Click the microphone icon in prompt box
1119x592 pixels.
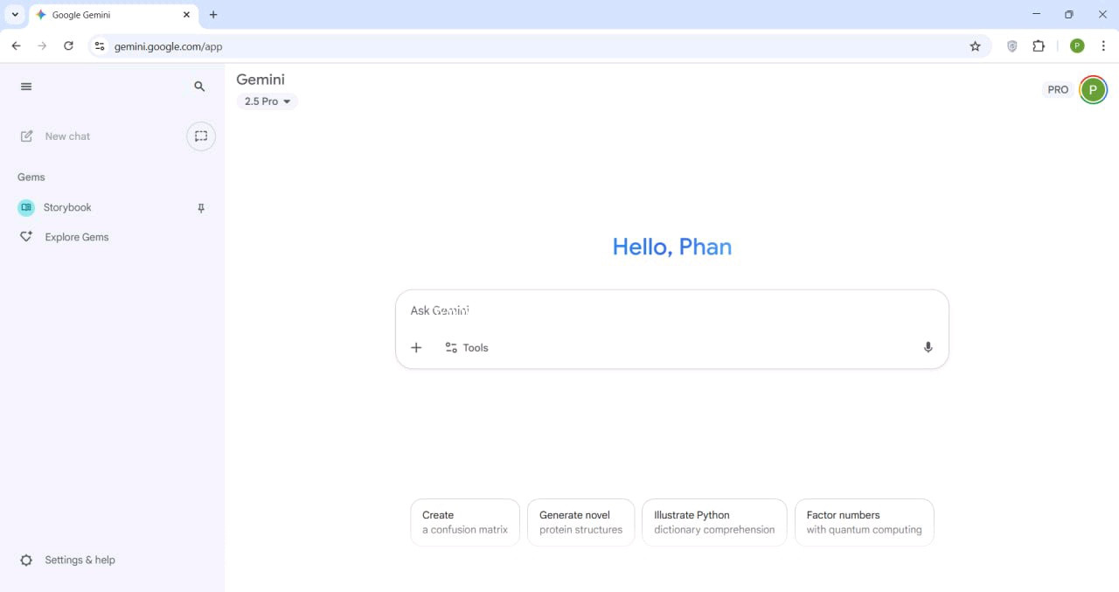pos(928,347)
